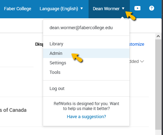This screenshot has width=163, height=135.
Task: Follow the Have a suggestion? link
Action: (86, 117)
